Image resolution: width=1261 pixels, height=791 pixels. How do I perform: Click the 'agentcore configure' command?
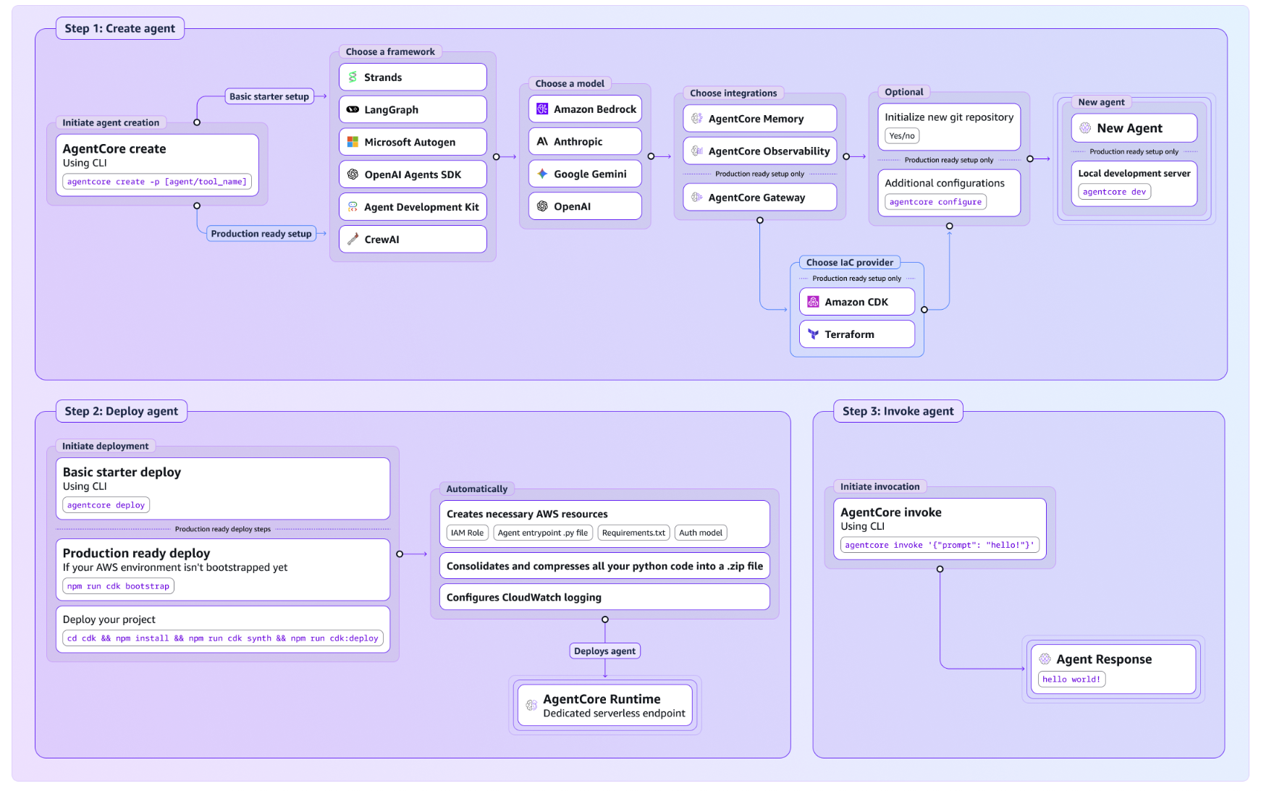click(935, 202)
